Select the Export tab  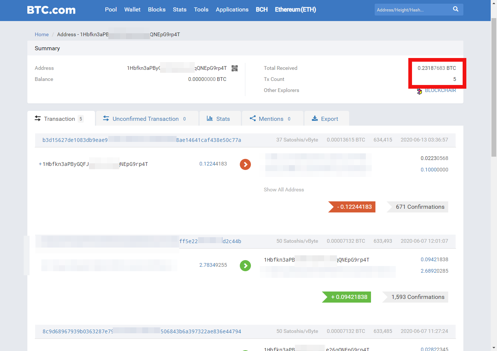click(x=327, y=119)
